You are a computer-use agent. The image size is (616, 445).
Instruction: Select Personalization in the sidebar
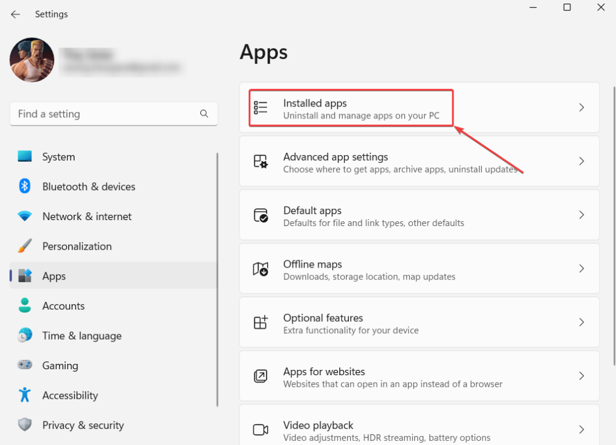click(x=113, y=247)
